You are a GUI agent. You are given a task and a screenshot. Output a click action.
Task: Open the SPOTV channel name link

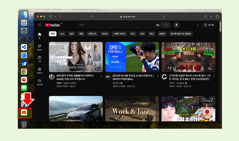[x=116, y=83]
